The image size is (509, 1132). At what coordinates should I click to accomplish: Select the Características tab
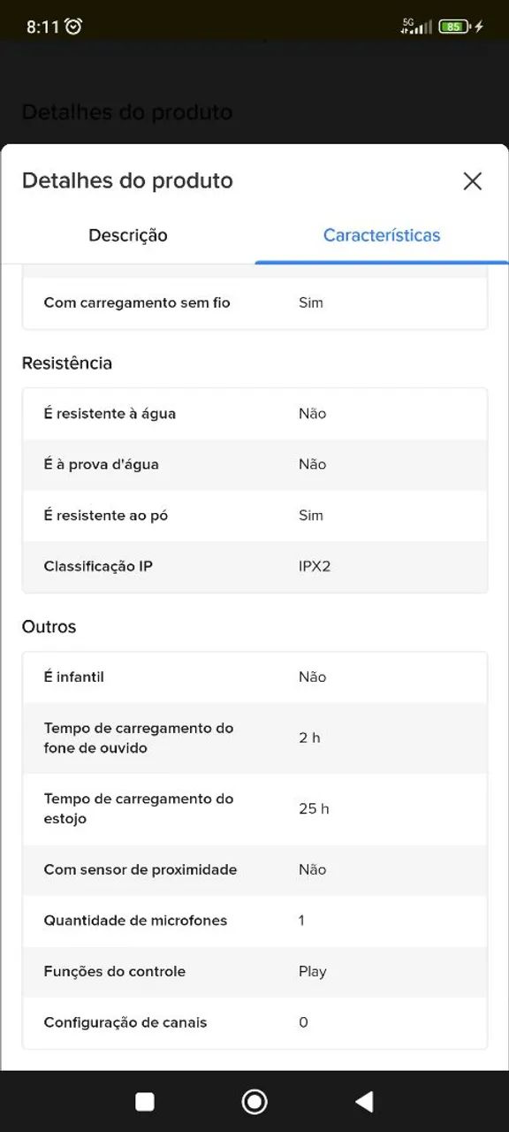coord(382,235)
